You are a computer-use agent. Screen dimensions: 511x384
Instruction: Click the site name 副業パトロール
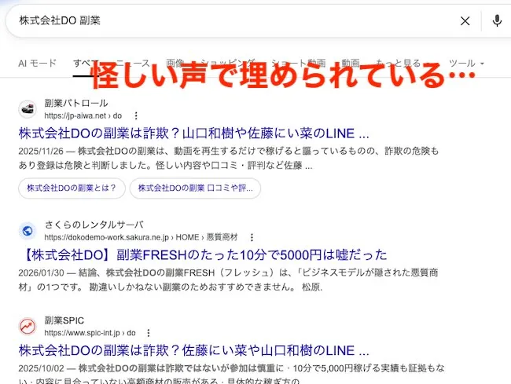tap(76, 104)
